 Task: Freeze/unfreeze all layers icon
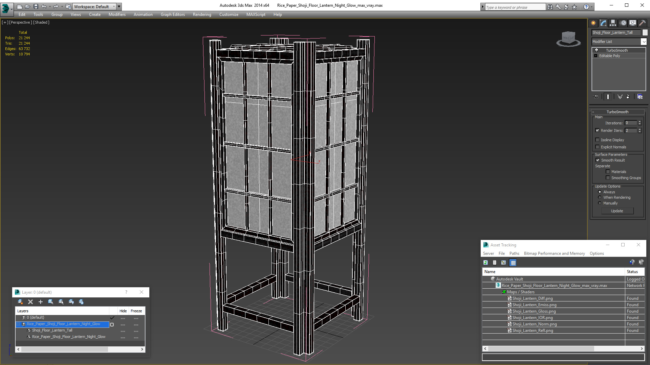click(81, 302)
